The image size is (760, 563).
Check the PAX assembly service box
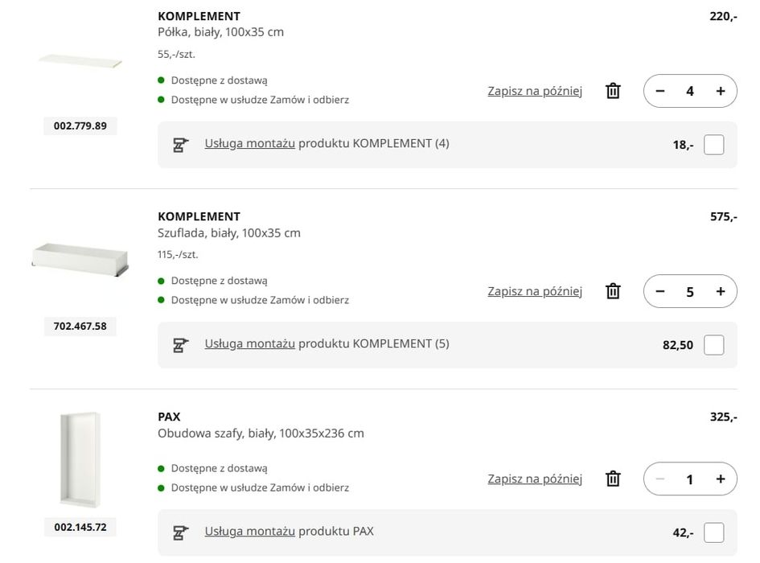713,532
